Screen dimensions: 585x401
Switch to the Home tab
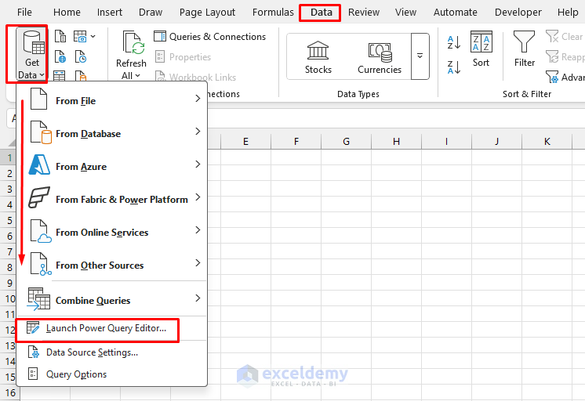pyautogui.click(x=67, y=13)
